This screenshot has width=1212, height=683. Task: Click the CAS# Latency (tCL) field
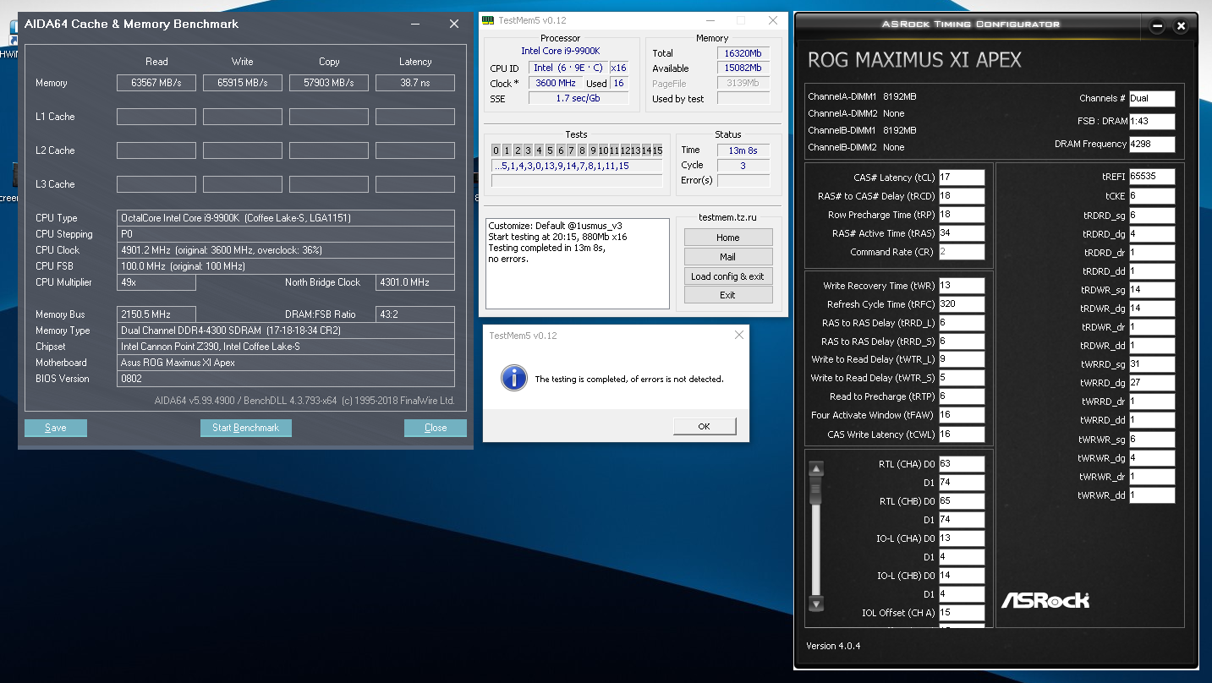click(x=962, y=178)
